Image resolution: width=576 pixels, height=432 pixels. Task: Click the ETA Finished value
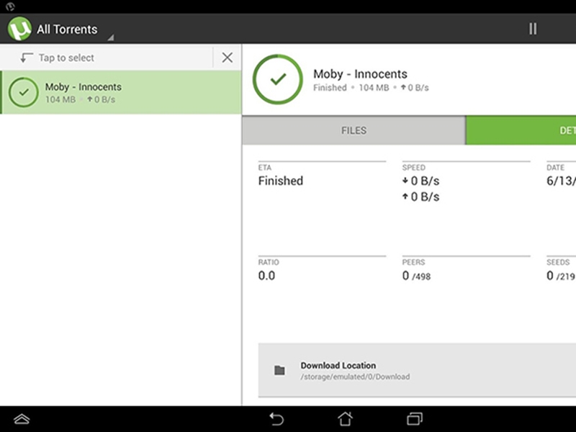(281, 181)
